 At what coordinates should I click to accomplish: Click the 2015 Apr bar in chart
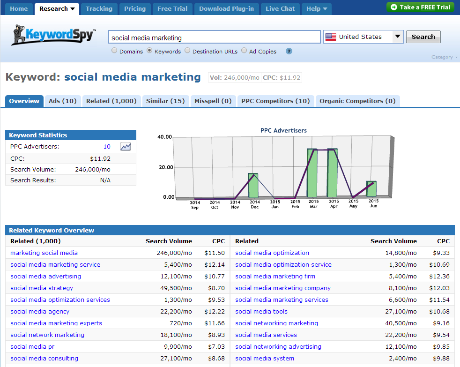pos(333,172)
